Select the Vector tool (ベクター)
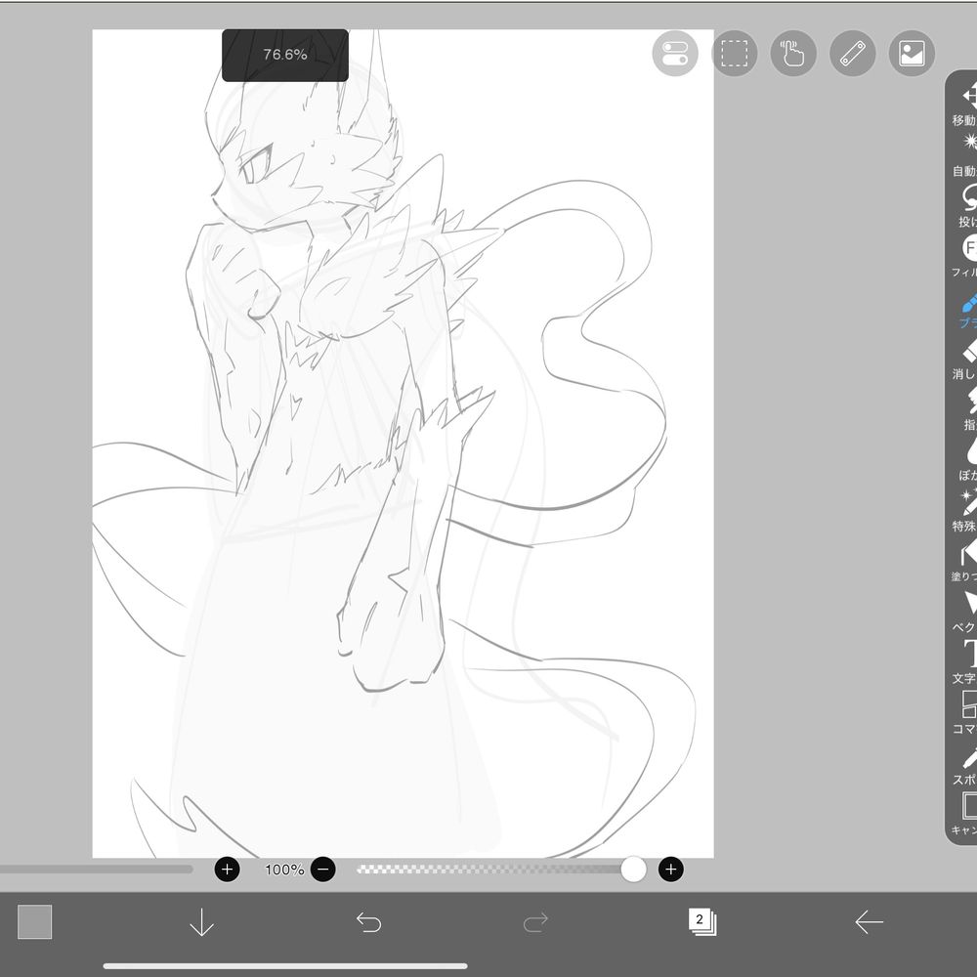 [x=966, y=612]
